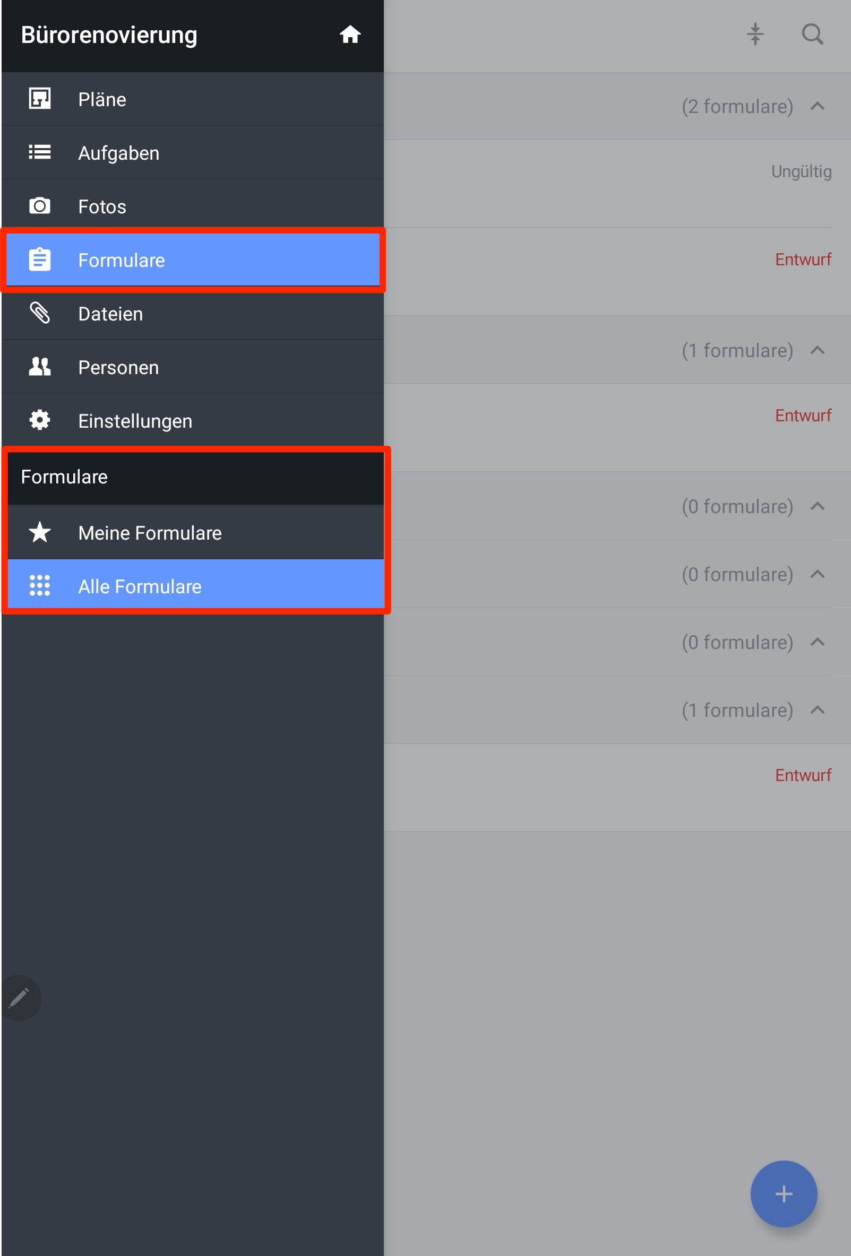The height and width of the screenshot is (1256, 851).
Task: Open Einstellungen gear icon
Action: pos(39,420)
